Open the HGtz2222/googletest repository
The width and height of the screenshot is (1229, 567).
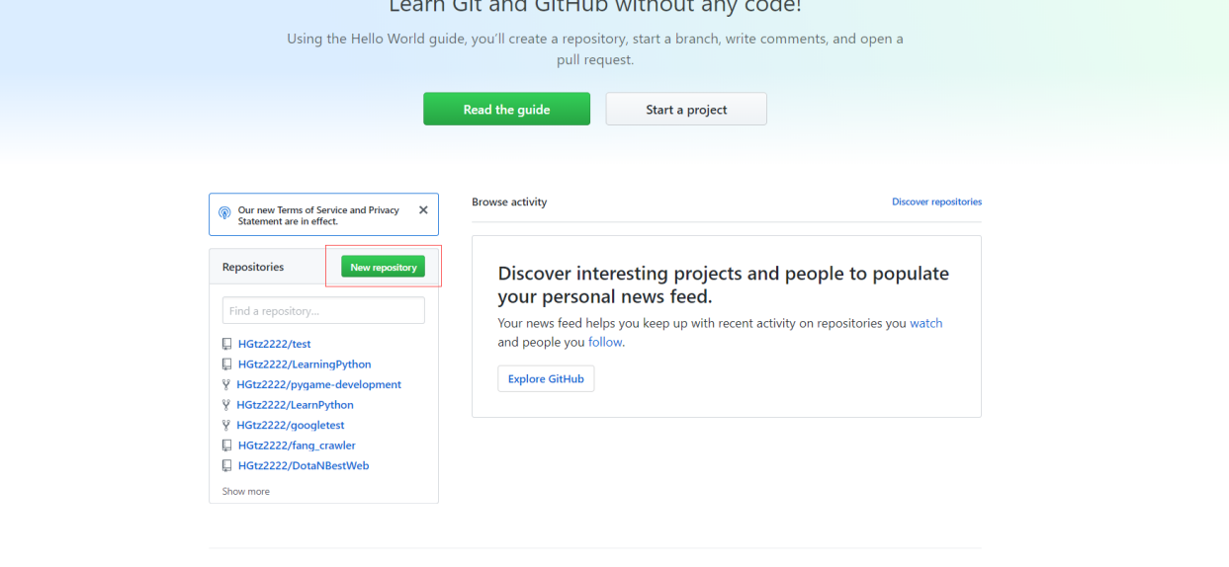(x=291, y=425)
